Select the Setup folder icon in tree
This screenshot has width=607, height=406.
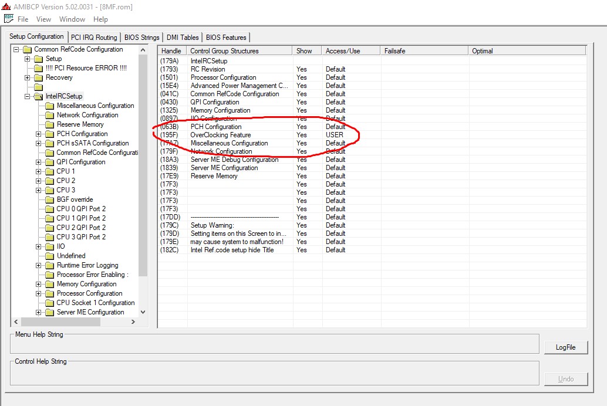click(38, 59)
